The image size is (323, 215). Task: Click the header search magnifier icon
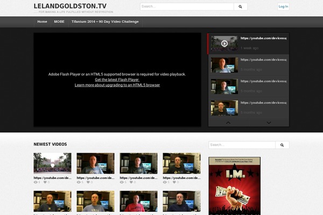point(240,6)
